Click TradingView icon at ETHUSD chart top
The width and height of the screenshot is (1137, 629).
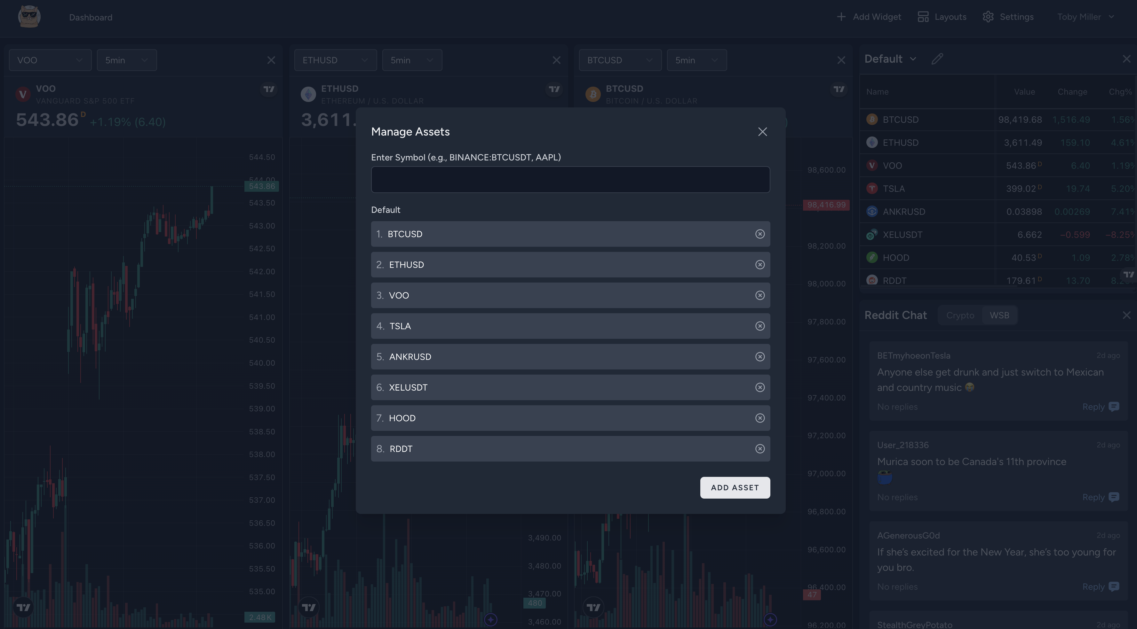[554, 89]
